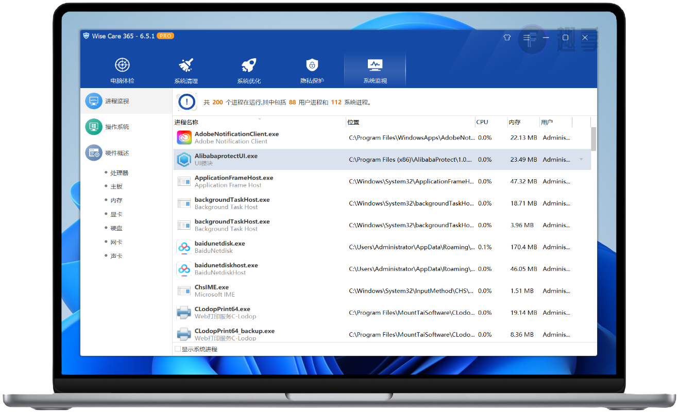The height and width of the screenshot is (413, 678).
Task: Select the ApplicationFrameHost.exe process name
Action: click(x=234, y=178)
